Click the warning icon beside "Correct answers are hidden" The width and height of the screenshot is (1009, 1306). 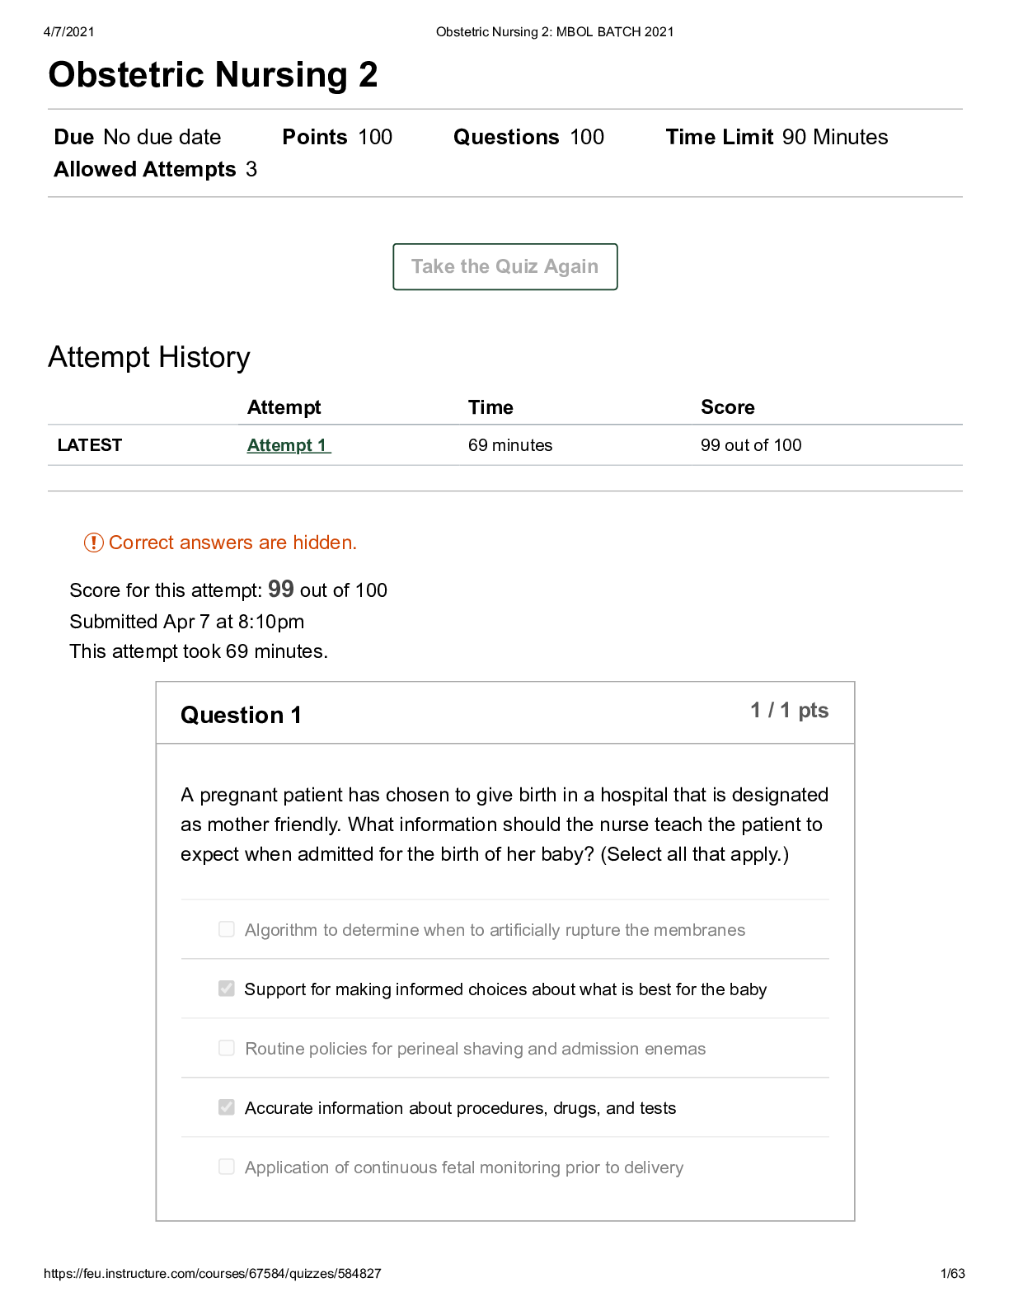(93, 543)
